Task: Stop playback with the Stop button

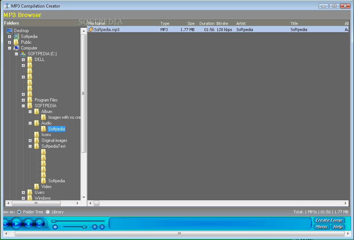Action: click(x=29, y=224)
